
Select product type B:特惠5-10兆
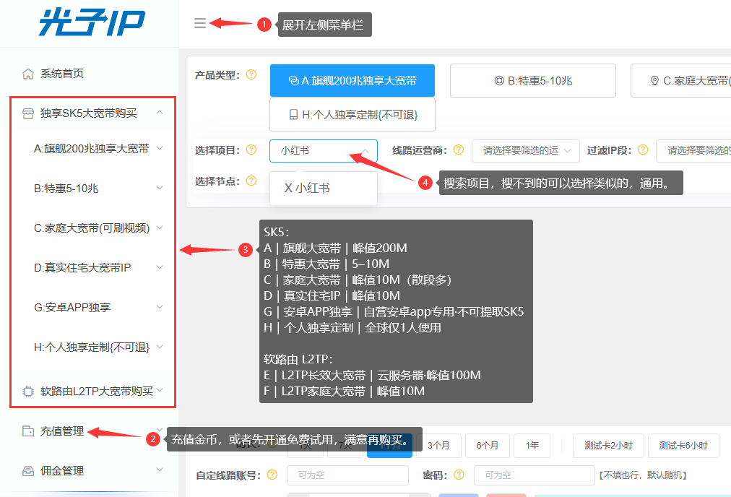coord(533,81)
